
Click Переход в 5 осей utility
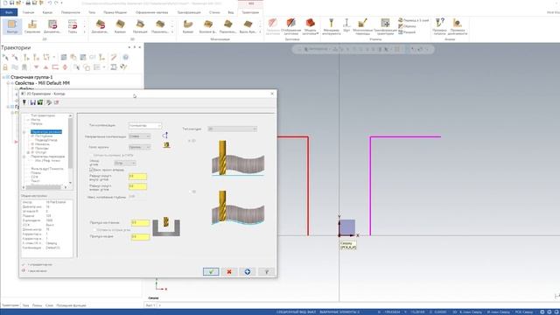tap(413, 20)
